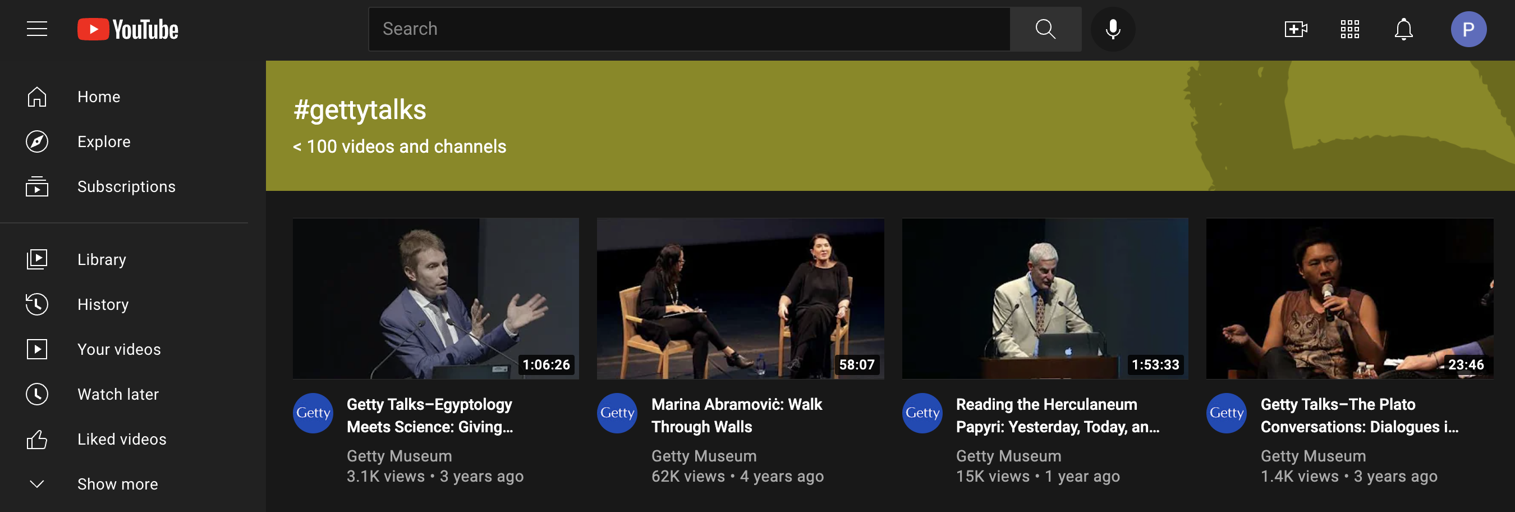Image resolution: width=1515 pixels, height=512 pixels.
Task: Click the magnifier search button
Action: (1044, 29)
